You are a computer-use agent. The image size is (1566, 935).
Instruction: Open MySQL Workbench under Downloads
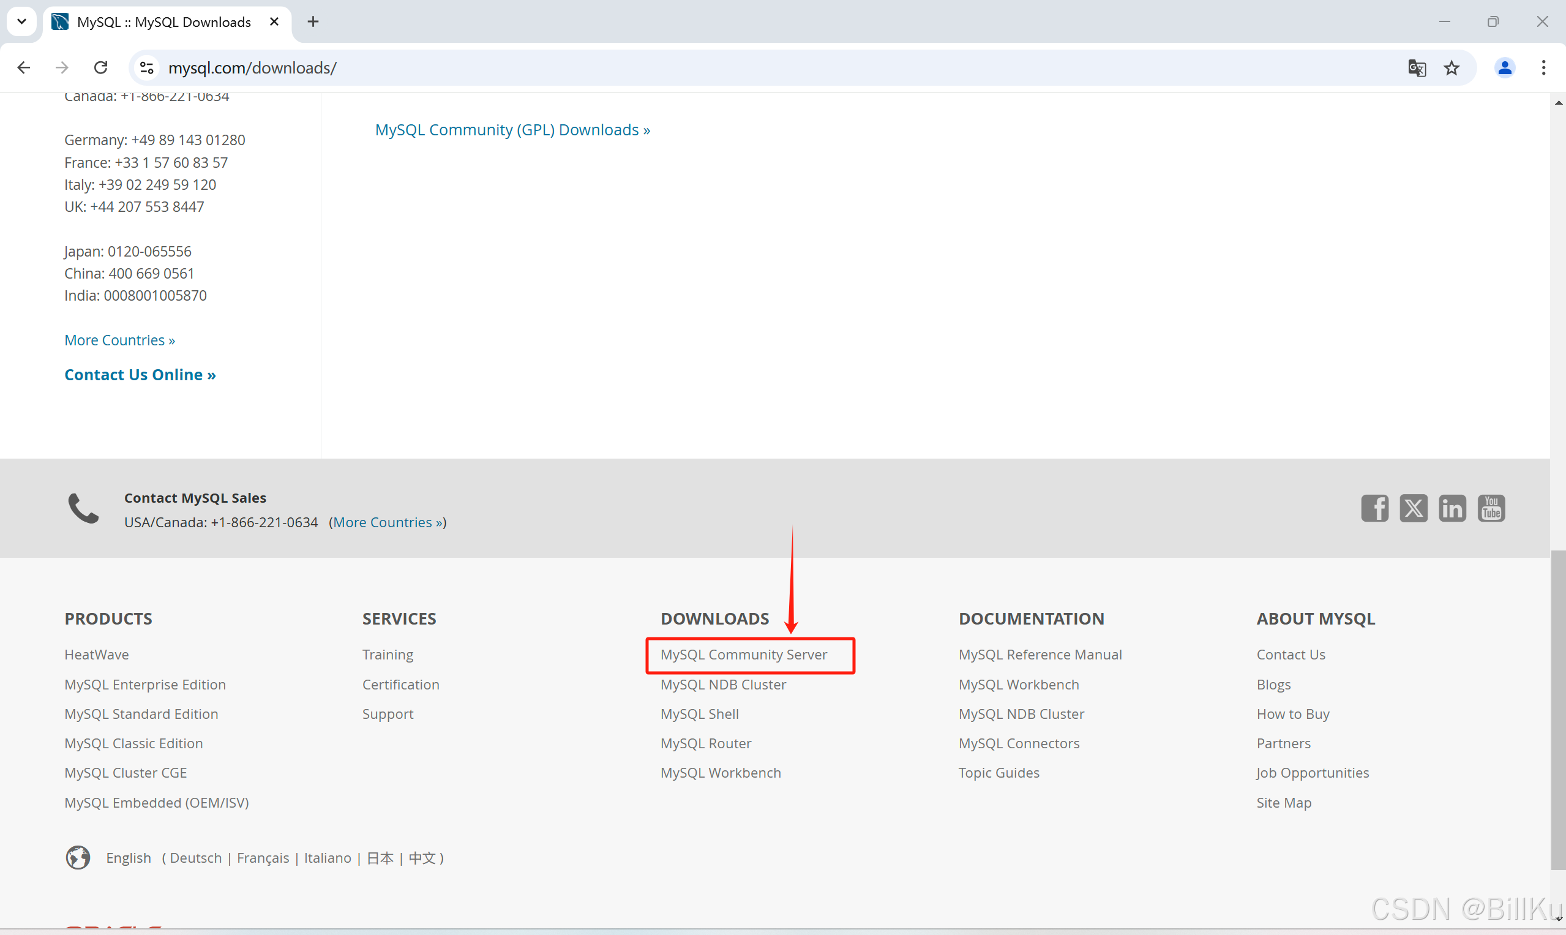click(x=721, y=773)
